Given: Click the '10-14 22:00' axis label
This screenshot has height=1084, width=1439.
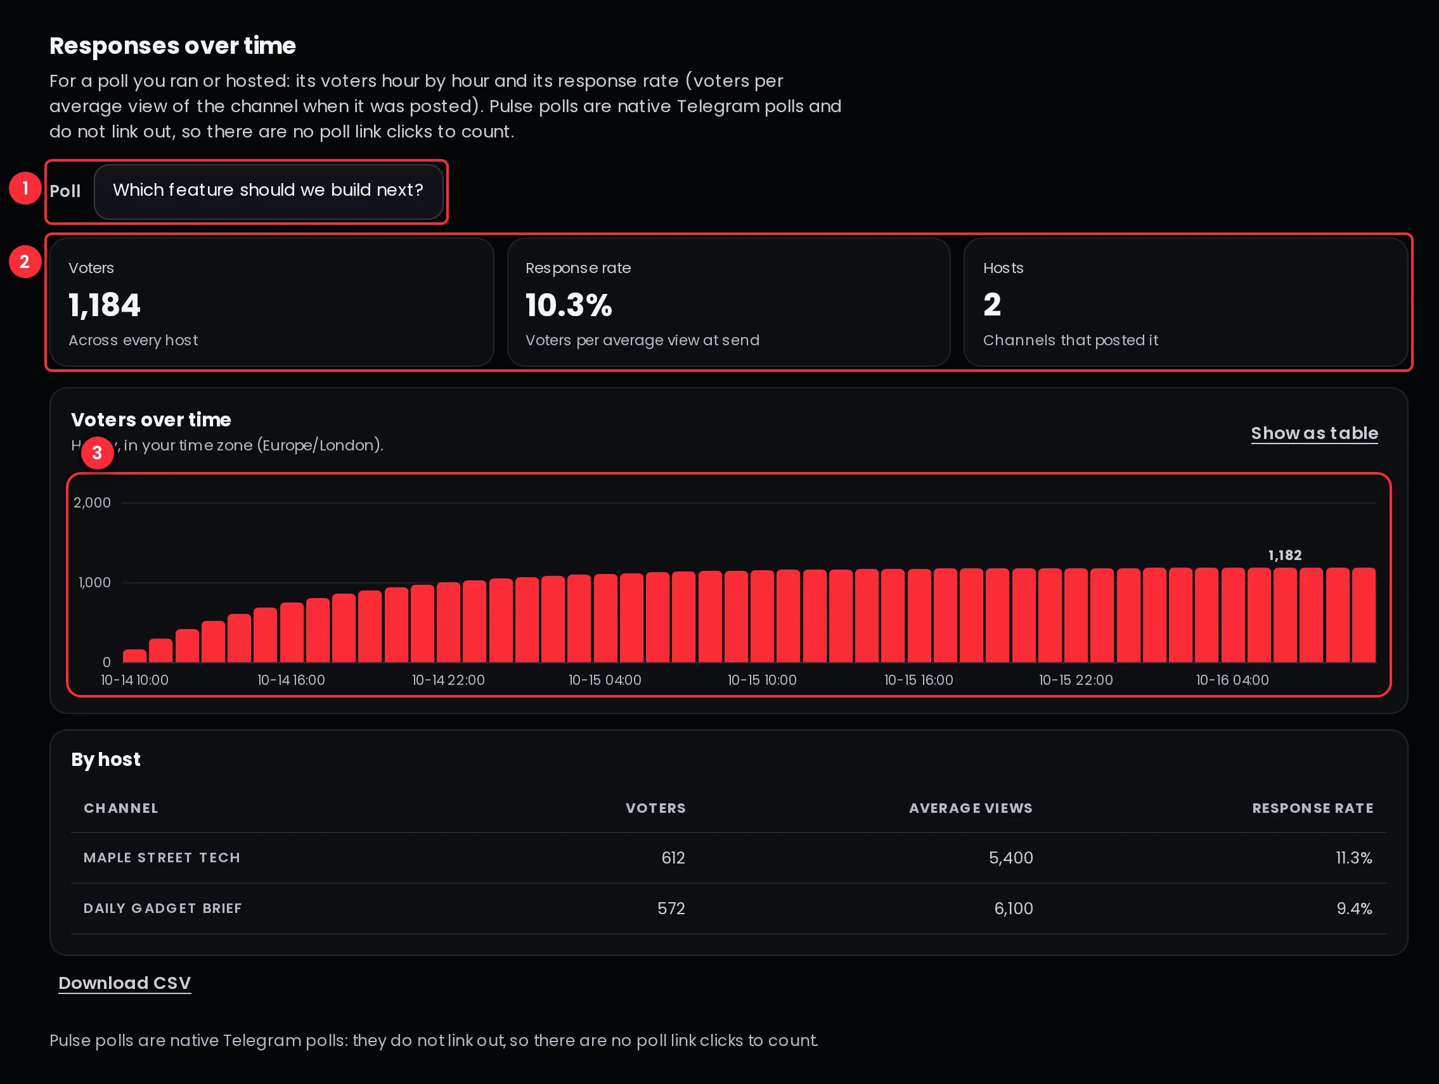Looking at the screenshot, I should click(x=448, y=680).
